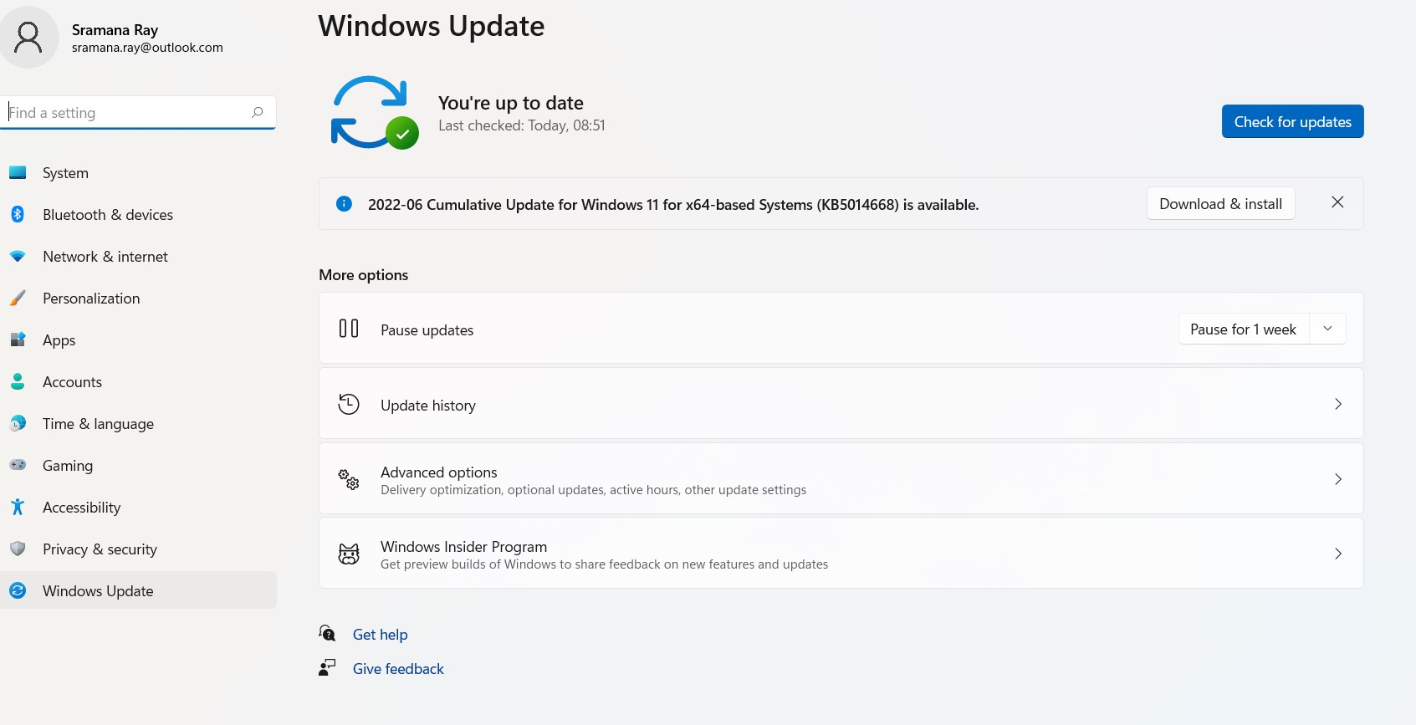Click the "More options" section heading
Image resolution: width=1416 pixels, height=725 pixels.
tap(364, 275)
